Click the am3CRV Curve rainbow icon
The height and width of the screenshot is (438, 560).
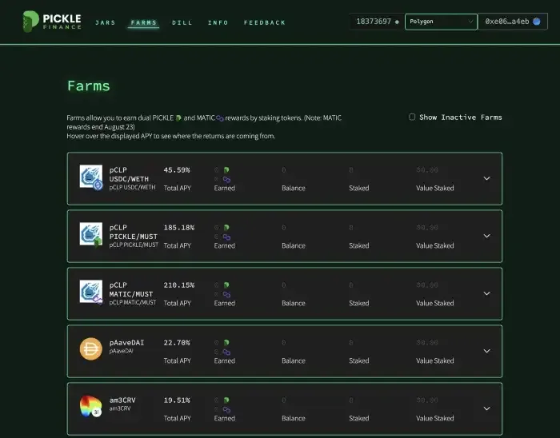point(90,406)
